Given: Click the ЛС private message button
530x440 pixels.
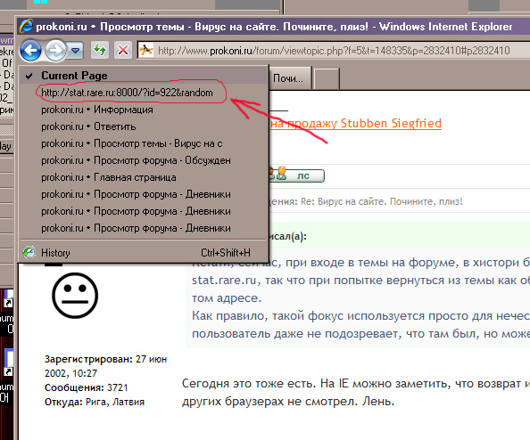Looking at the screenshot, I should pyautogui.click(x=296, y=175).
